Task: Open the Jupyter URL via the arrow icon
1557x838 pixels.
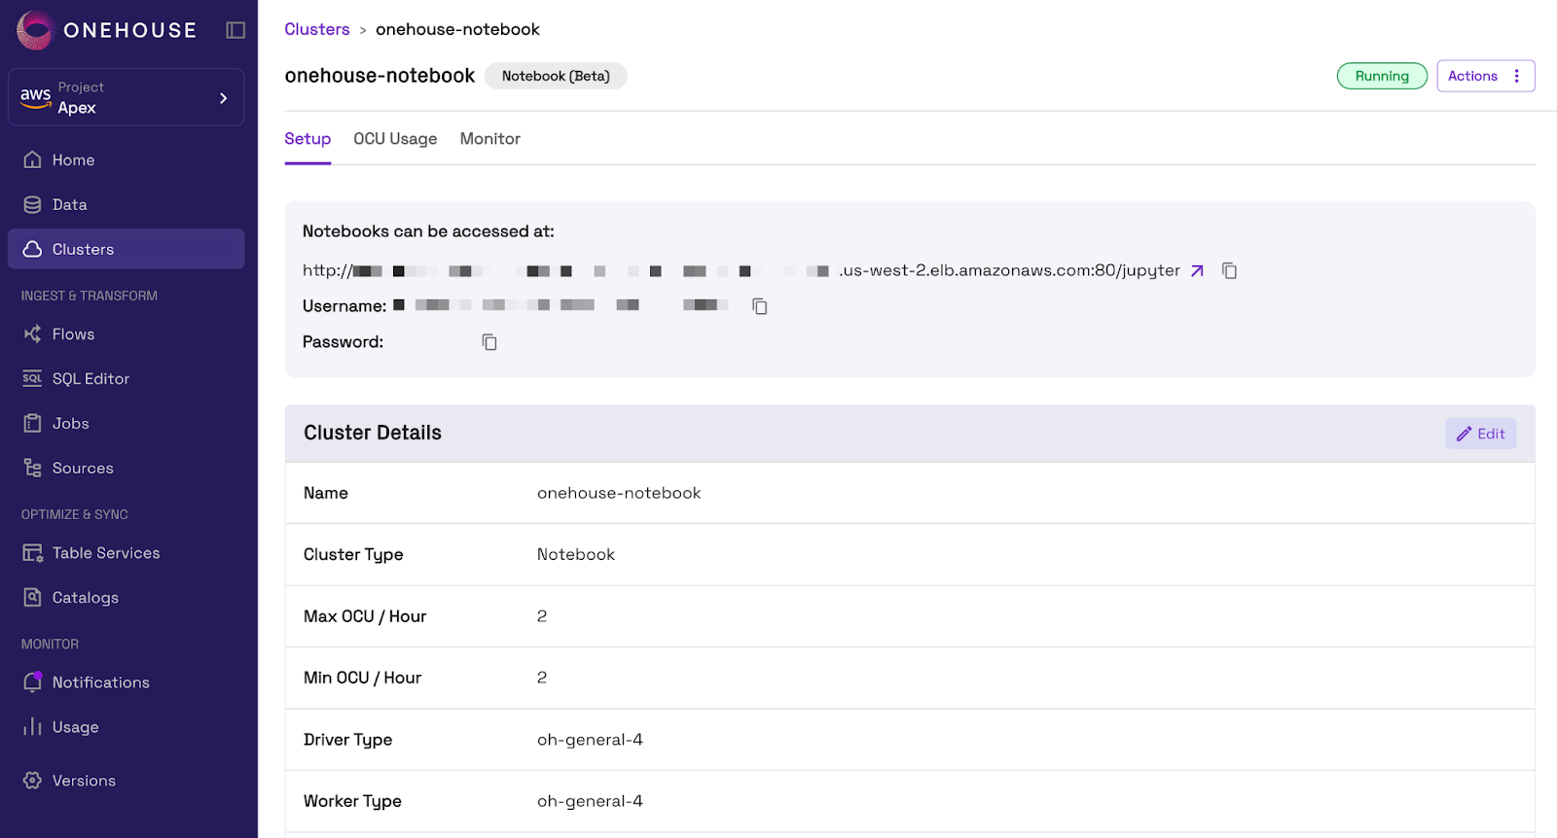Action: pyautogui.click(x=1197, y=270)
